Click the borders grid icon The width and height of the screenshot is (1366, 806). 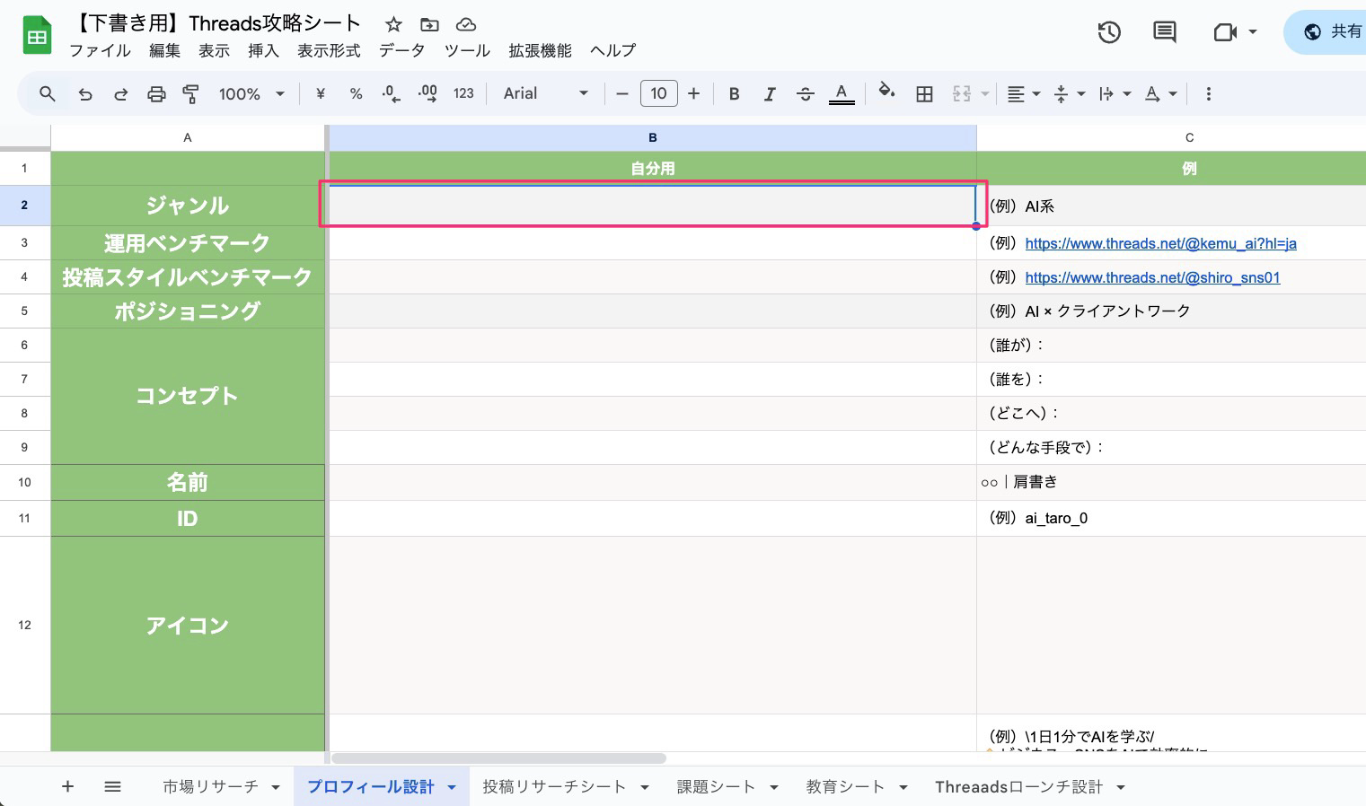(924, 94)
